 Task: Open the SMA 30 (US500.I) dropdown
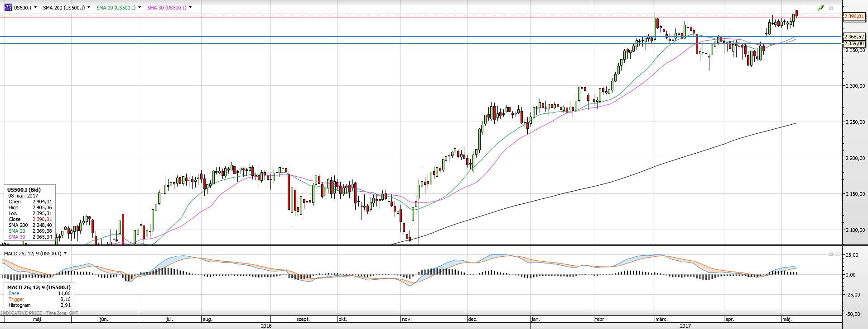[190, 7]
